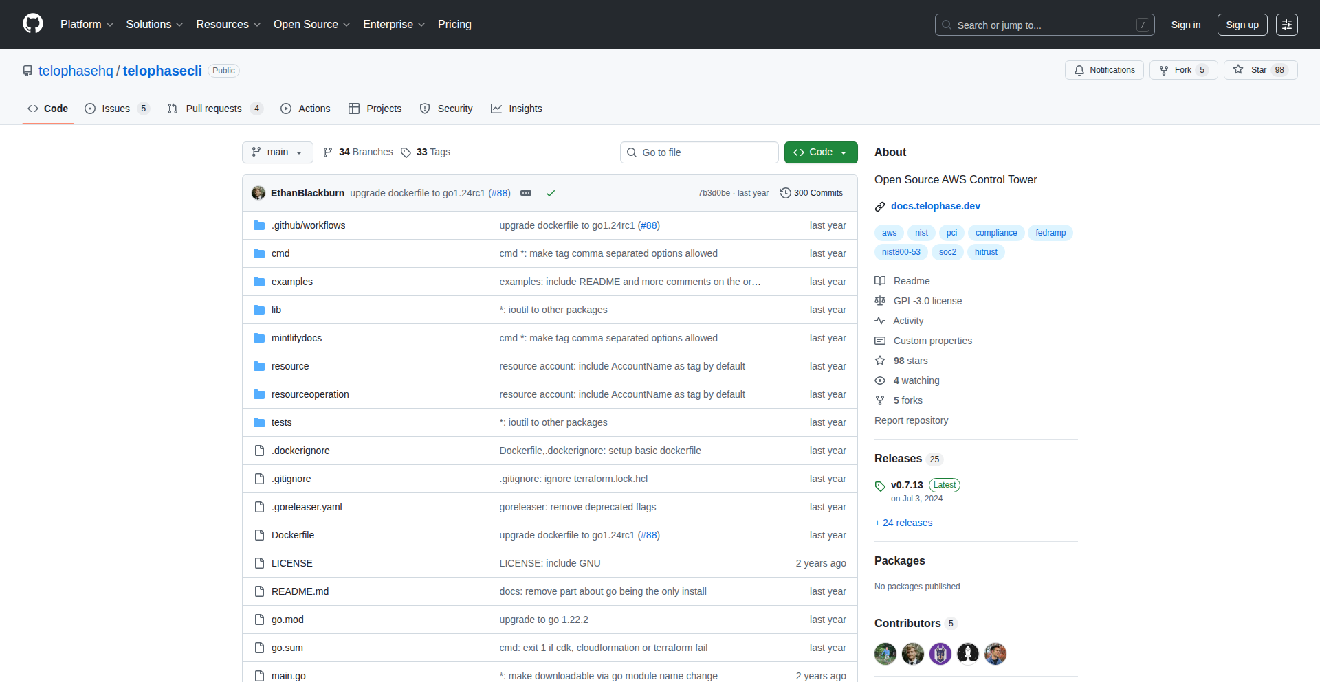This screenshot has width=1320, height=682.
Task: Open the examples folder icon
Action: pos(259,282)
